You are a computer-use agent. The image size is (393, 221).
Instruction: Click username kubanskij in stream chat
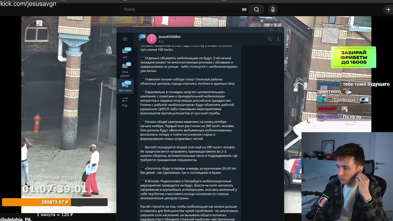[329, 84]
